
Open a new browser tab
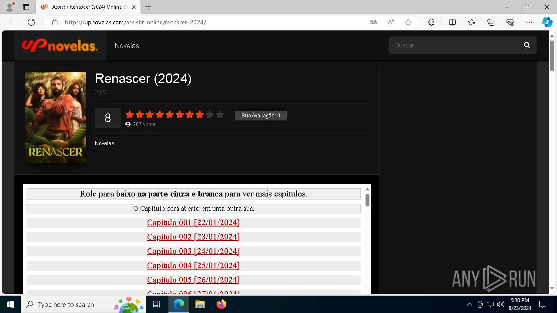(x=148, y=7)
